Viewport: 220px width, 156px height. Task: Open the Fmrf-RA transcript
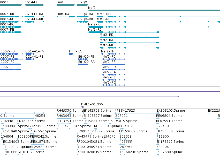pyautogui.click(x=63, y=14)
